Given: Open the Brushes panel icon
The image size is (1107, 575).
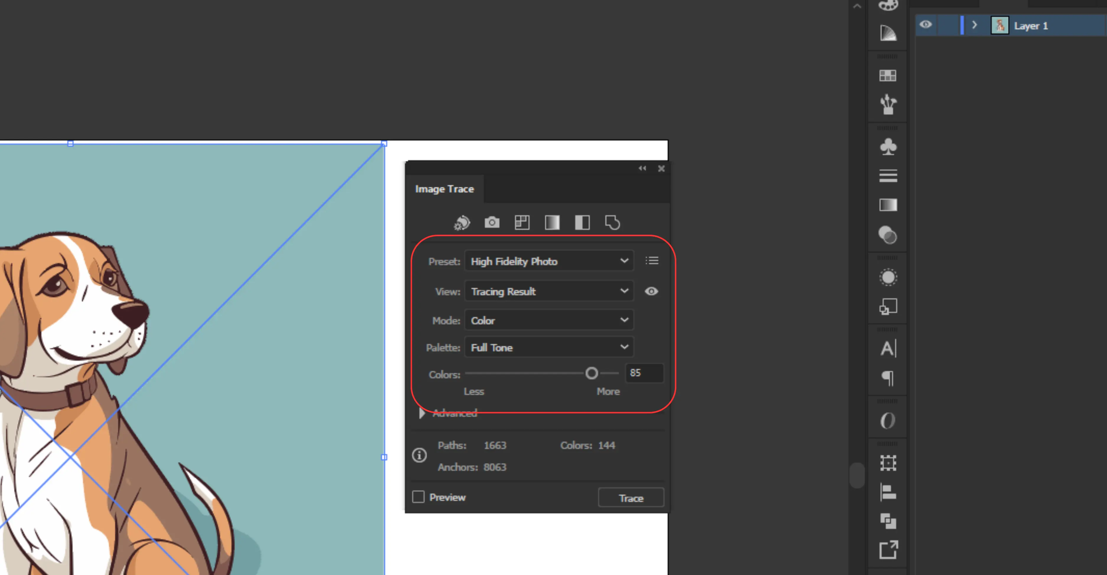Looking at the screenshot, I should point(888,104).
